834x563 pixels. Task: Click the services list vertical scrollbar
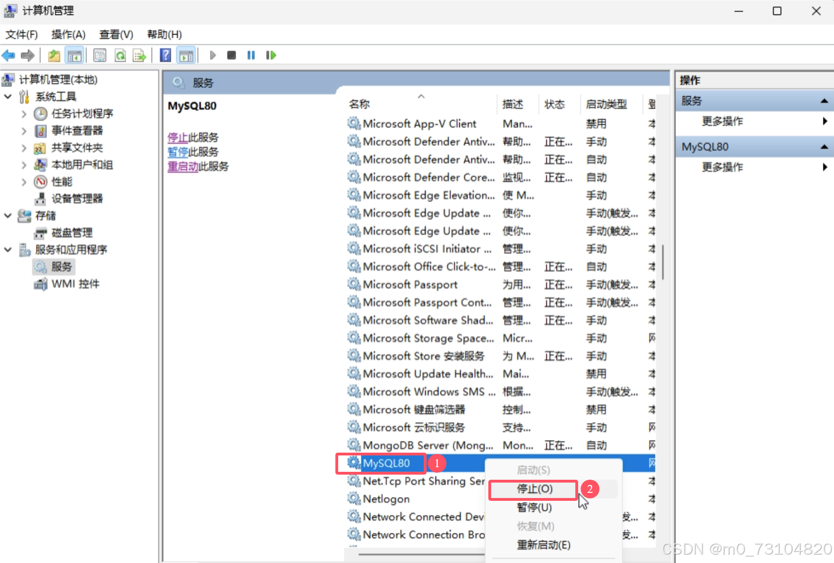pyautogui.click(x=663, y=262)
